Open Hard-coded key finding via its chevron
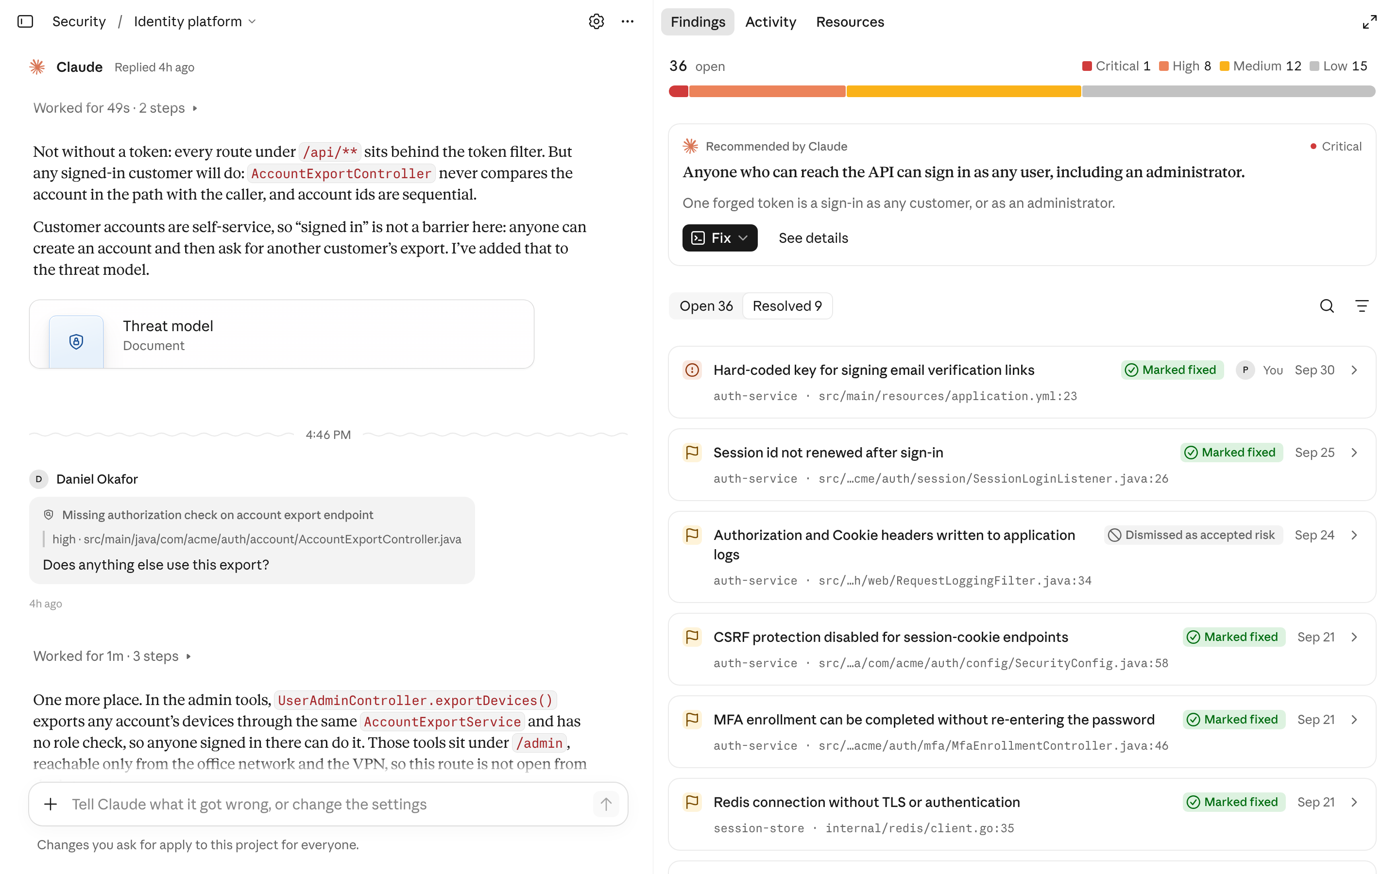 point(1354,370)
